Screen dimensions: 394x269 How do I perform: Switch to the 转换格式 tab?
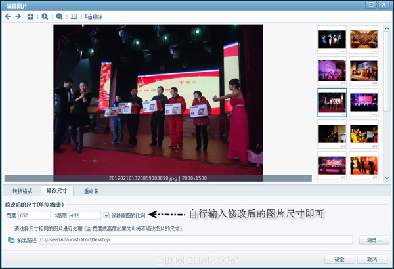pyautogui.click(x=22, y=191)
